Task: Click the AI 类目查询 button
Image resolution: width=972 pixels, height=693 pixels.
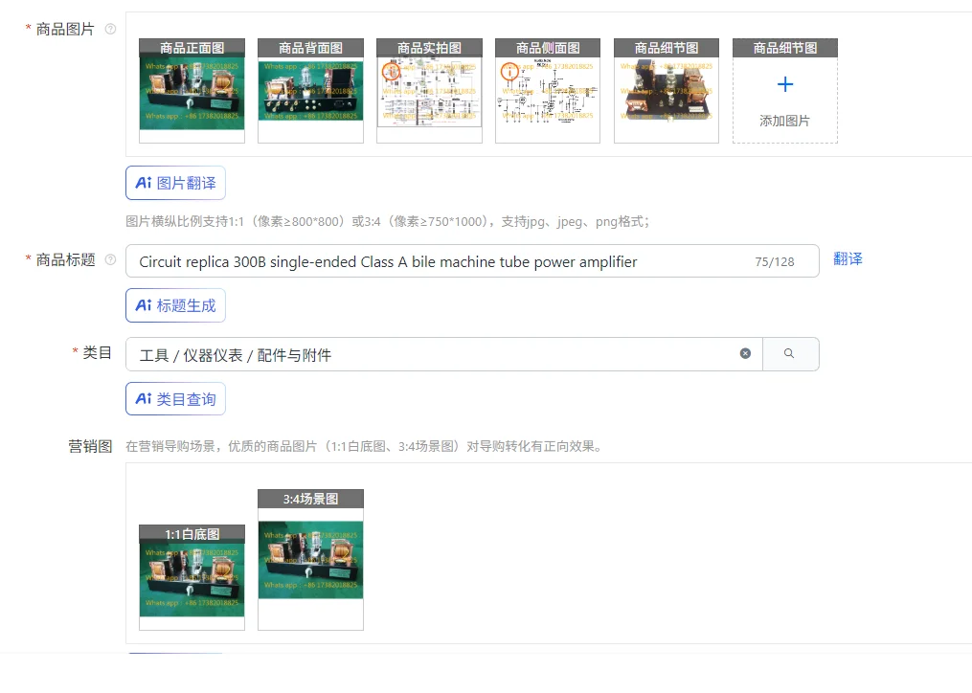Action: point(175,399)
